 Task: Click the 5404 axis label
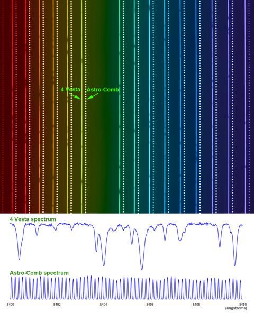tap(103, 305)
